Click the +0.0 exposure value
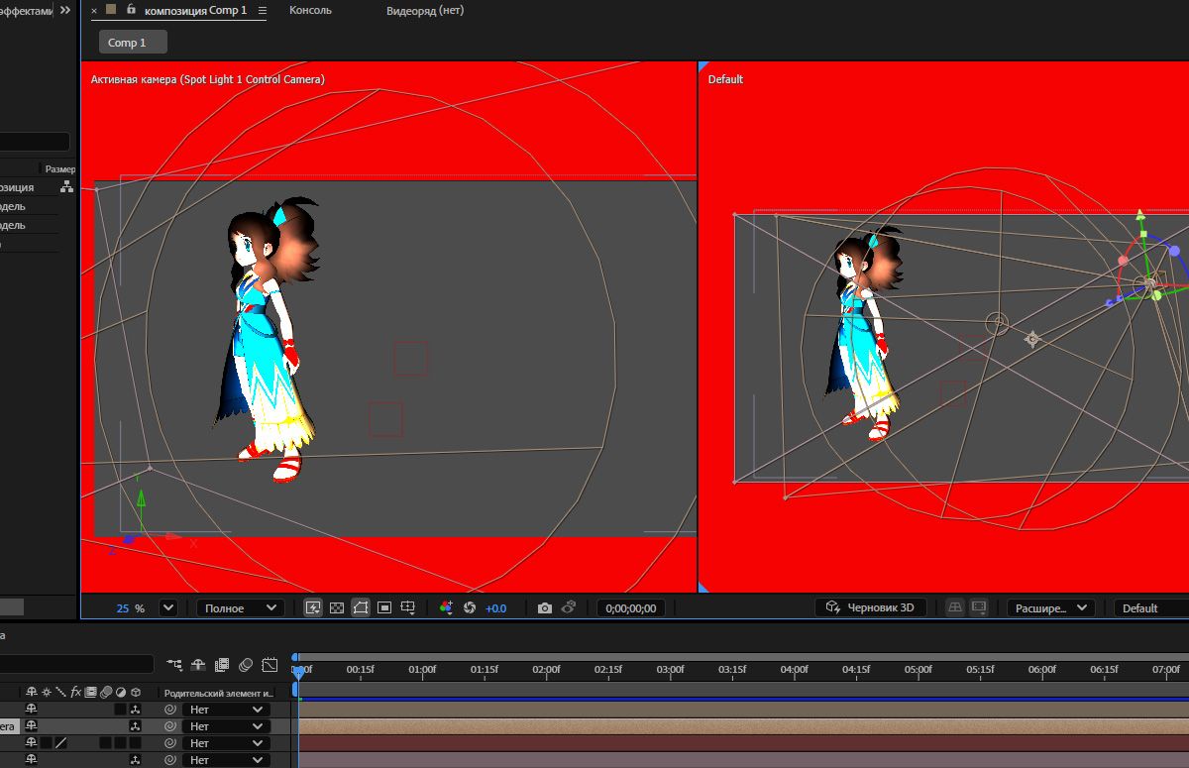This screenshot has width=1189, height=768. (495, 607)
